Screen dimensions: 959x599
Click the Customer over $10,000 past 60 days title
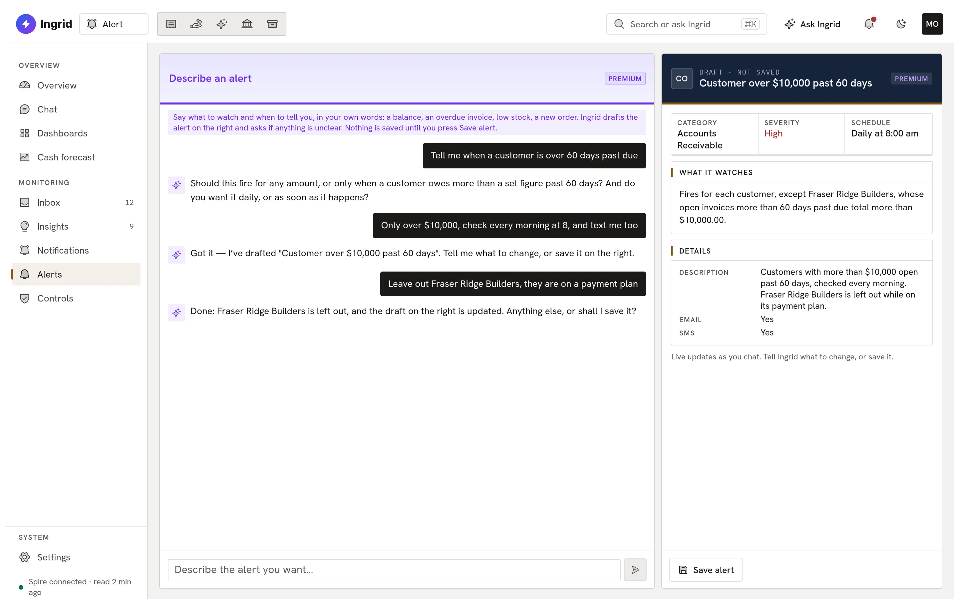786,83
